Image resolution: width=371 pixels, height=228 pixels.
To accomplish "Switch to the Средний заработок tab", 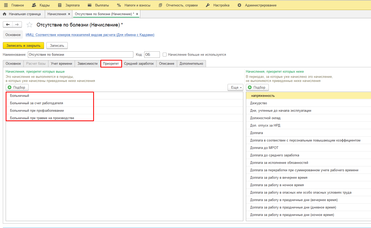I will pos(139,64).
